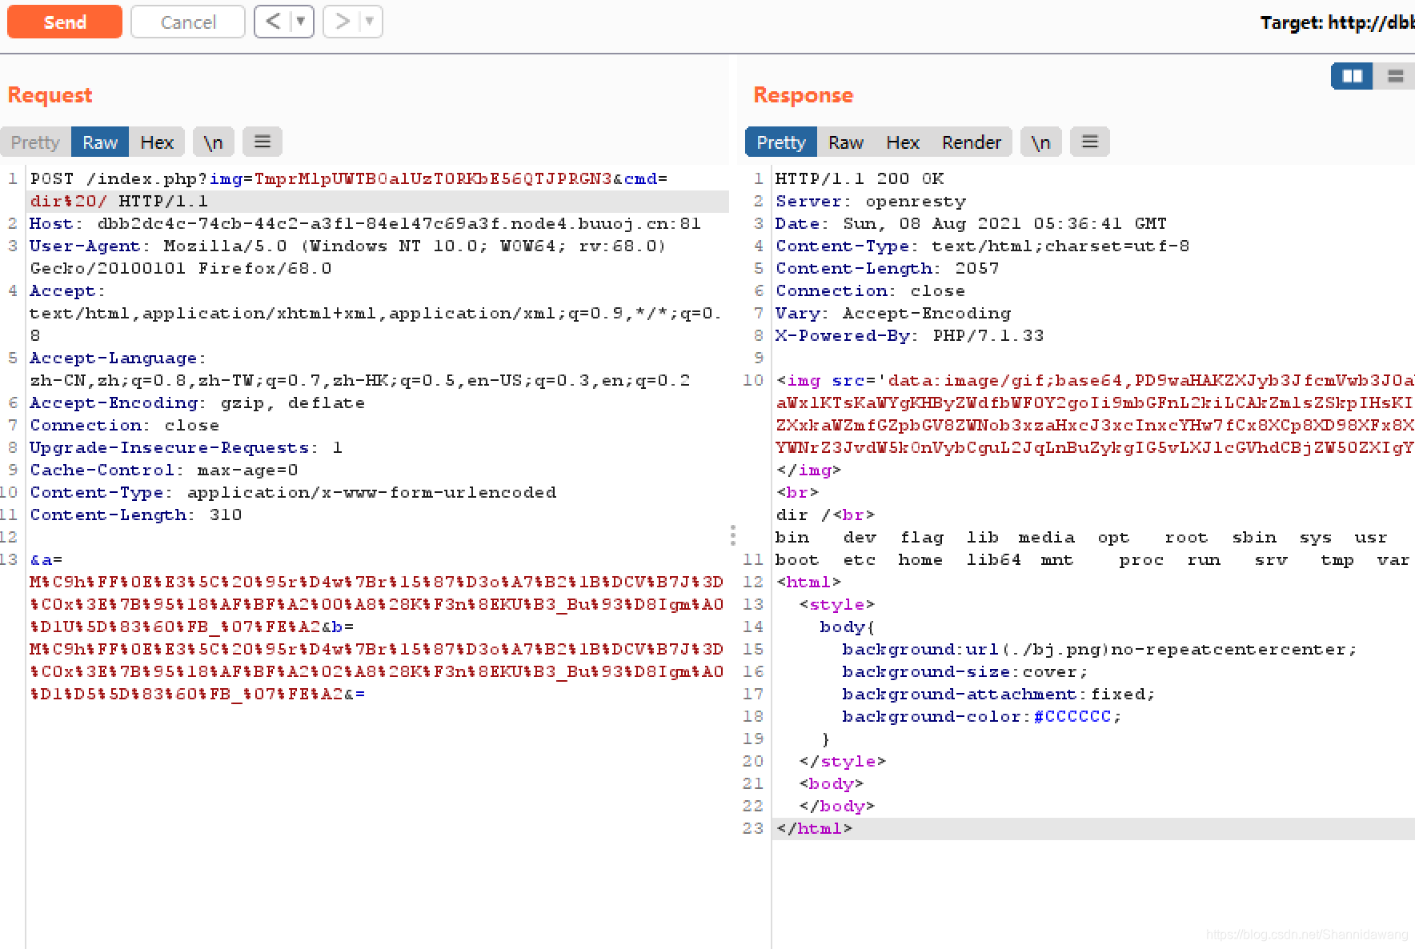Click the orange Send button
The image size is (1415, 949).
point(65,22)
